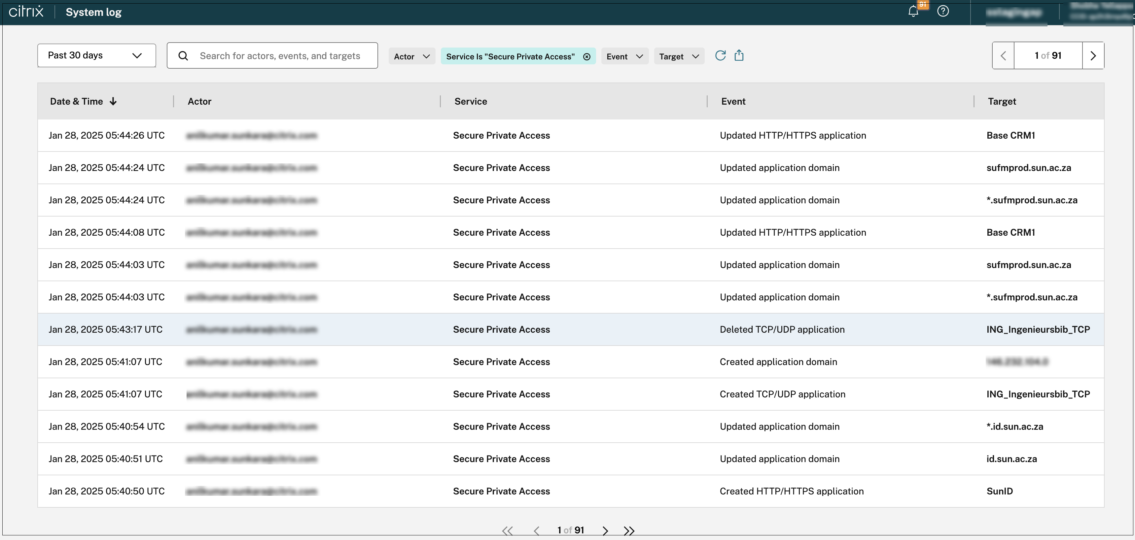Select the Deleted TCP/UDP application event row
1135x540 pixels.
pos(571,329)
